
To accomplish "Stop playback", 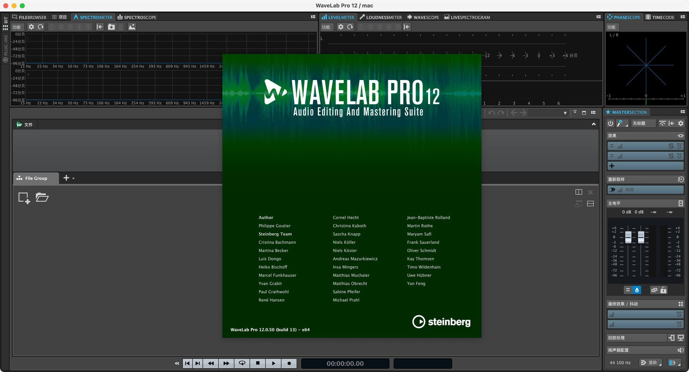I will [258, 363].
